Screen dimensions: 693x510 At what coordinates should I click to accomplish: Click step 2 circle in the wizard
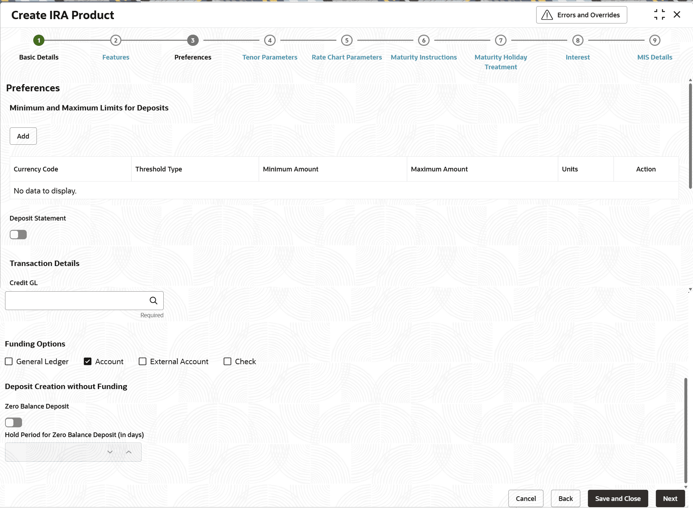pos(116,40)
